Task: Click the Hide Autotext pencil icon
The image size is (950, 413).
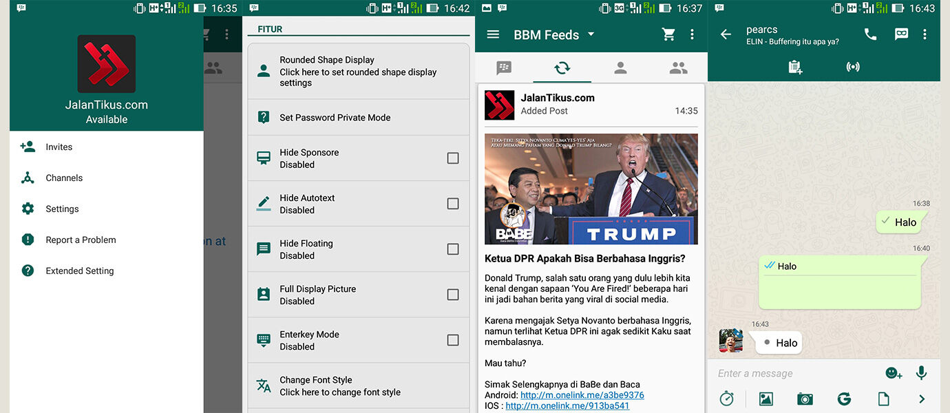Action: (264, 204)
